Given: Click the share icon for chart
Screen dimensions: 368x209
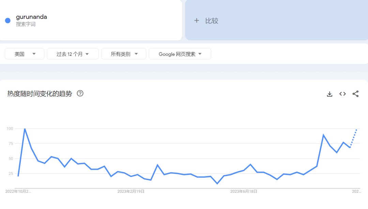Looking at the screenshot, I should coord(355,94).
